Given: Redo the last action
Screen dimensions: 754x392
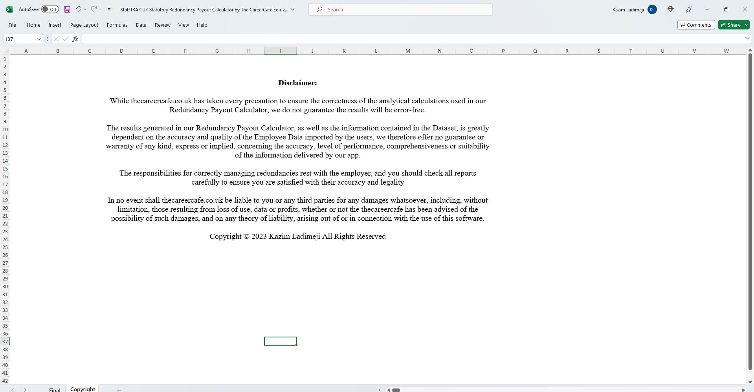Looking at the screenshot, I should coord(93,9).
